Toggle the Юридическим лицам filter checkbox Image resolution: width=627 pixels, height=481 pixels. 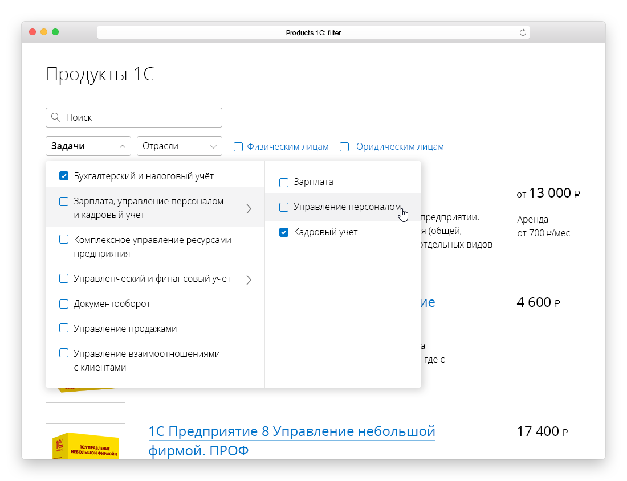344,147
